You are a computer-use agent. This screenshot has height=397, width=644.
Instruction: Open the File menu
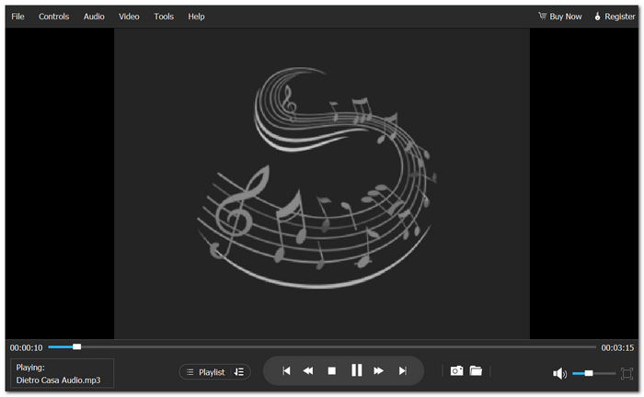click(x=17, y=17)
